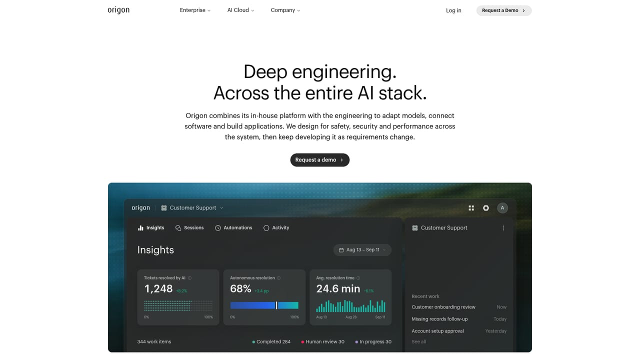The width and height of the screenshot is (640, 360).
Task: Click the origon logo in the site header
Action: point(118,10)
